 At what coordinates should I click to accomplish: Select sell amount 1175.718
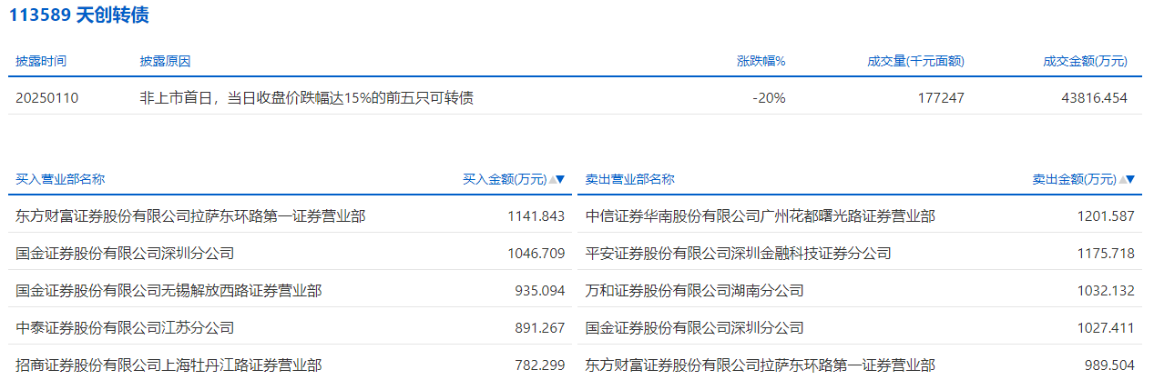click(1106, 254)
